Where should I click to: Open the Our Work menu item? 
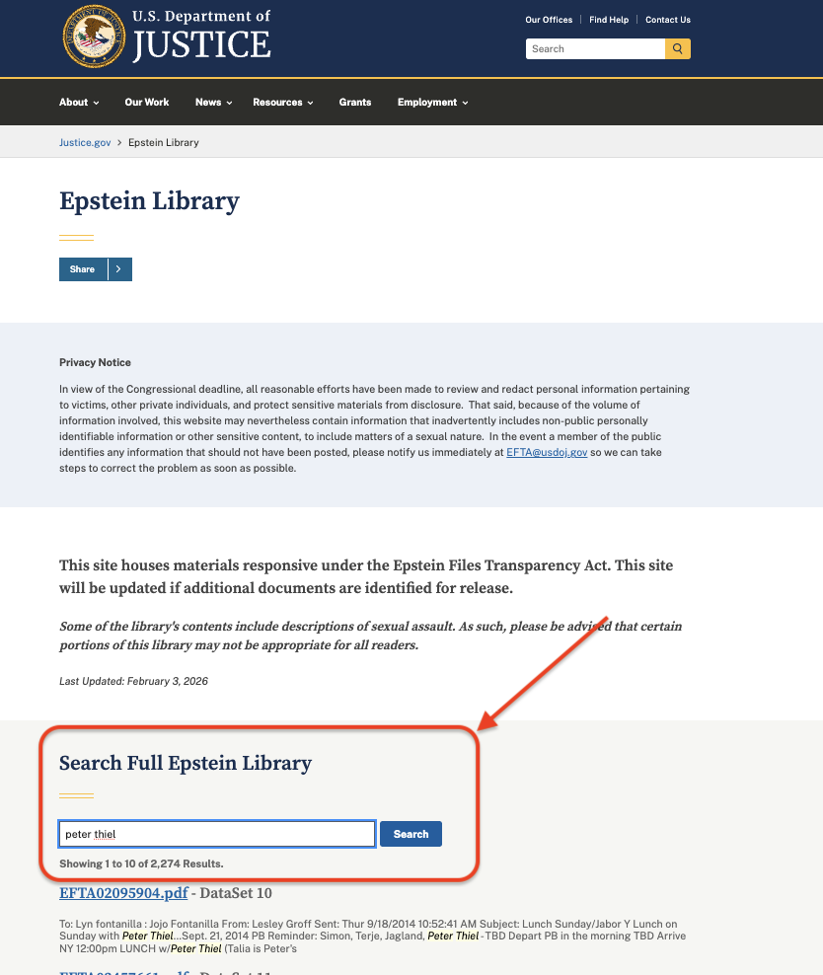click(147, 103)
